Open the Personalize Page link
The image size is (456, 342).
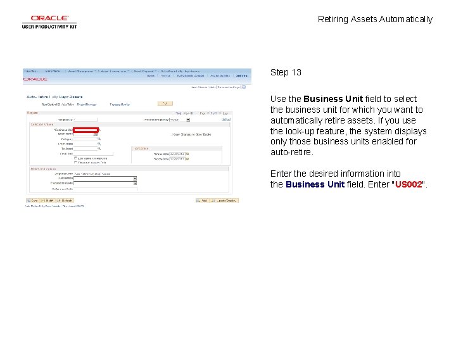point(229,87)
